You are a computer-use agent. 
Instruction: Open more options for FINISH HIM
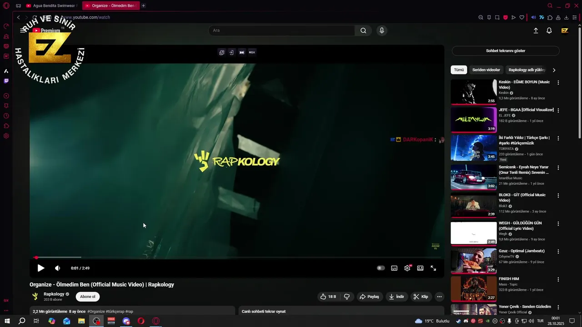click(x=558, y=279)
